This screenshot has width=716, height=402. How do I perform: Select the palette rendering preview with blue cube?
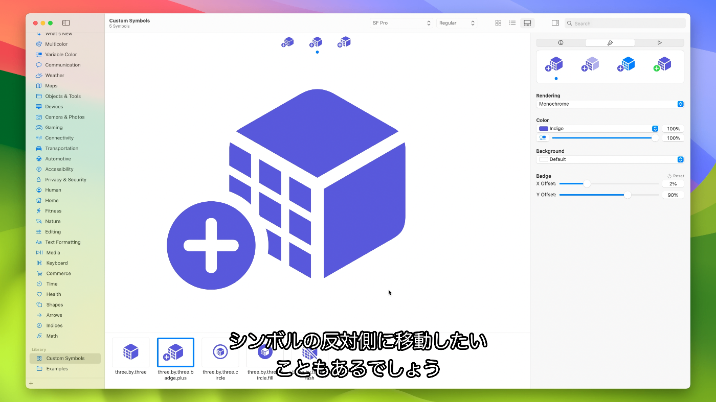click(x=626, y=64)
